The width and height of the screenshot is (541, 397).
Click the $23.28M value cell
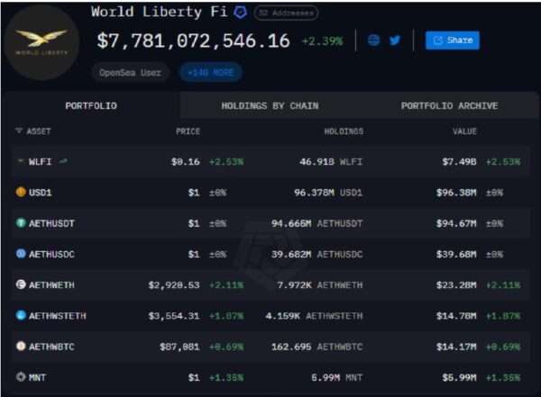tap(456, 285)
